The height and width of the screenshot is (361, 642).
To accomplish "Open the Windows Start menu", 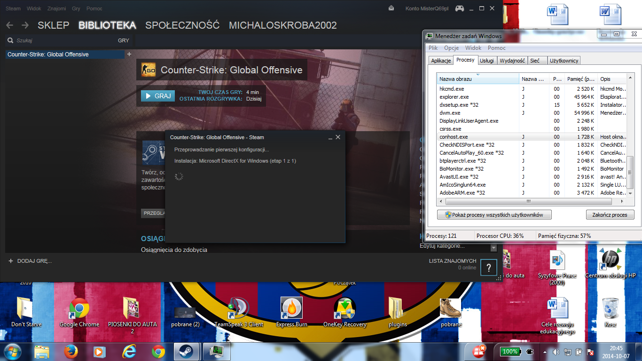I will [x=13, y=351].
